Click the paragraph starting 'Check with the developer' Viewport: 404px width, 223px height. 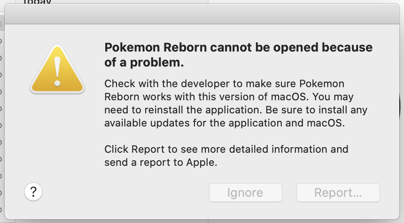coord(236,103)
